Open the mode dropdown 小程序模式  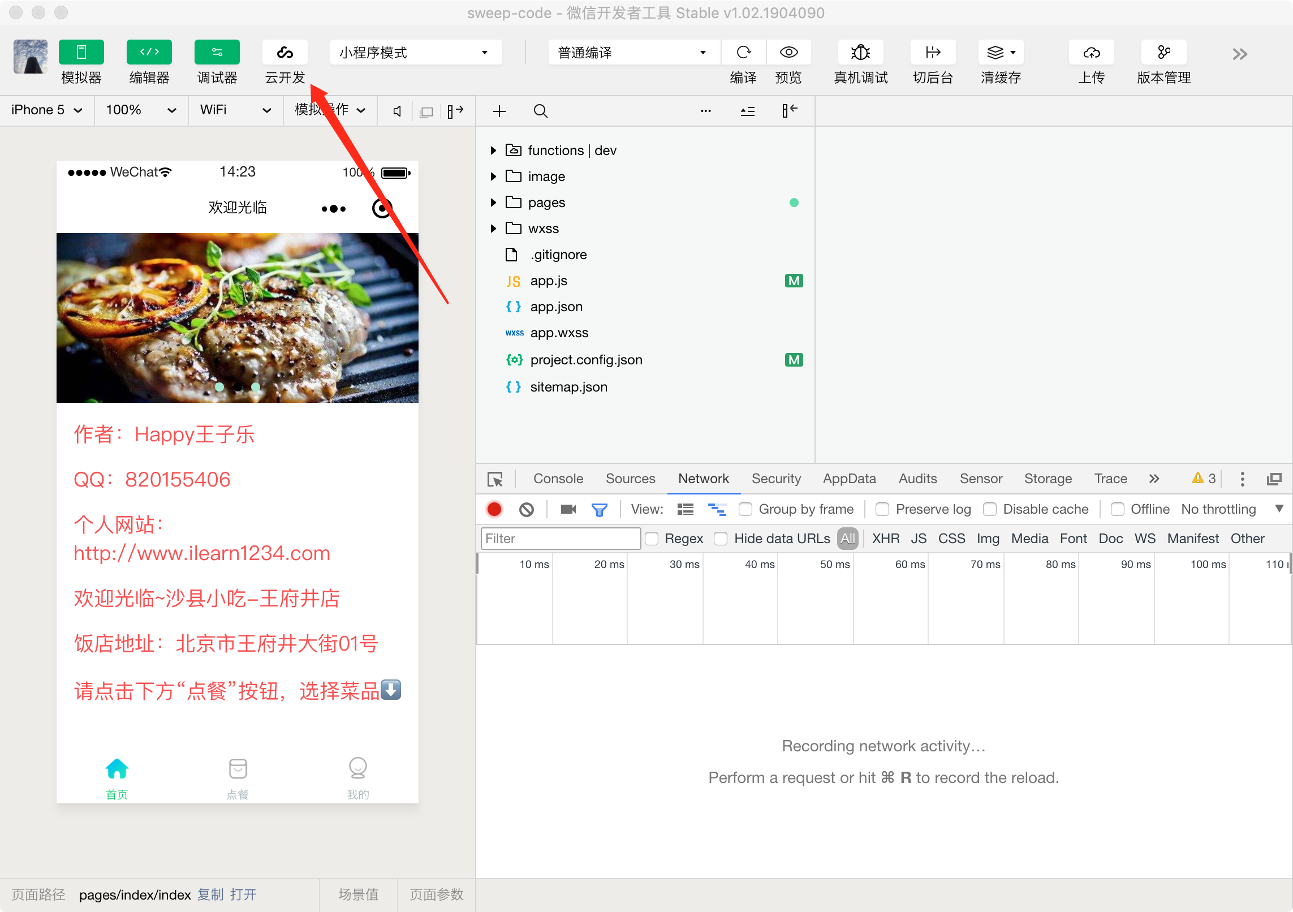point(416,53)
